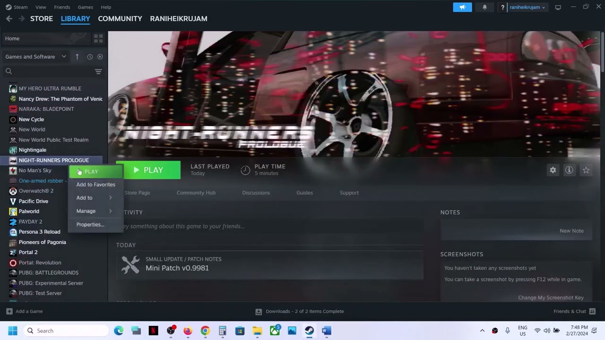Switch library to grid collections view
The image size is (605, 340).
coord(98,38)
